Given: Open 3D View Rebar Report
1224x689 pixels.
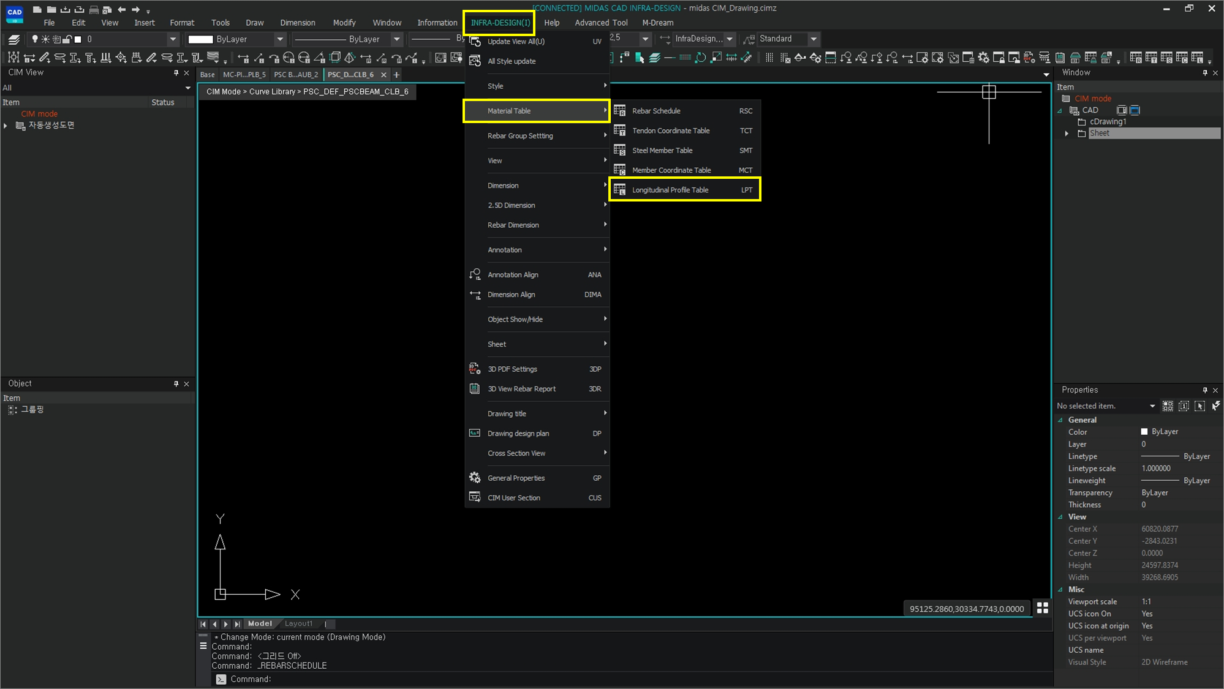Looking at the screenshot, I should tap(537, 389).
